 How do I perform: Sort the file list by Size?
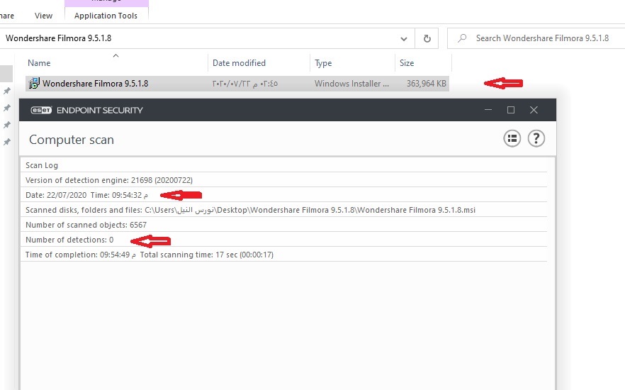[x=407, y=63]
